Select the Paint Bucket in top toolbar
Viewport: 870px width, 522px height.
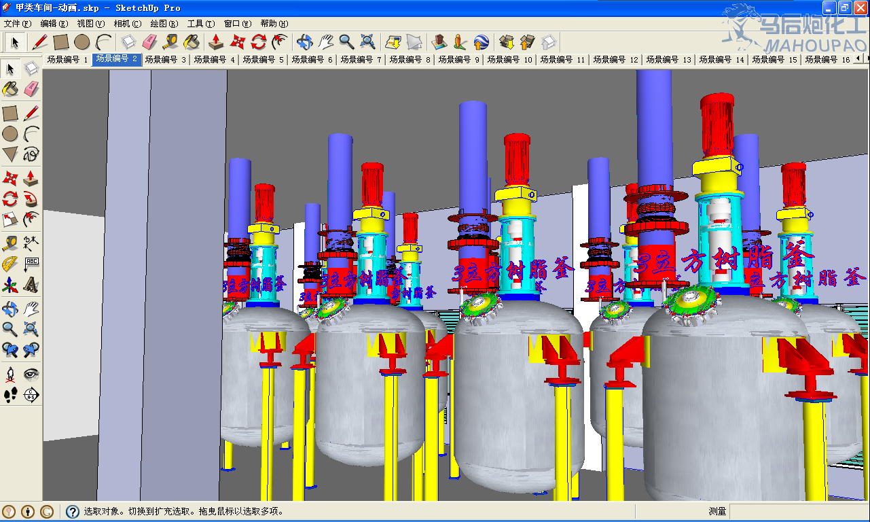pos(192,42)
